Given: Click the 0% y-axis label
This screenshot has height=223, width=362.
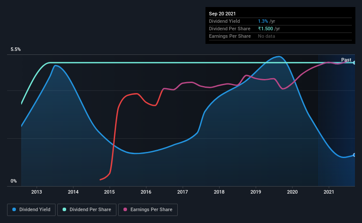Looking at the screenshot, I should click(x=14, y=181).
